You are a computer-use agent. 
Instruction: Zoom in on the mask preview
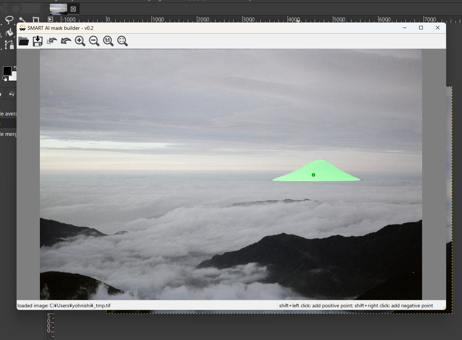click(80, 41)
